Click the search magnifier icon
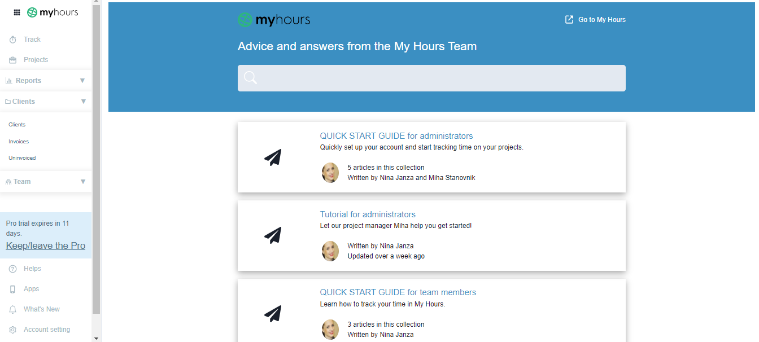Screen dimensions: 759x342 pyautogui.click(x=251, y=78)
